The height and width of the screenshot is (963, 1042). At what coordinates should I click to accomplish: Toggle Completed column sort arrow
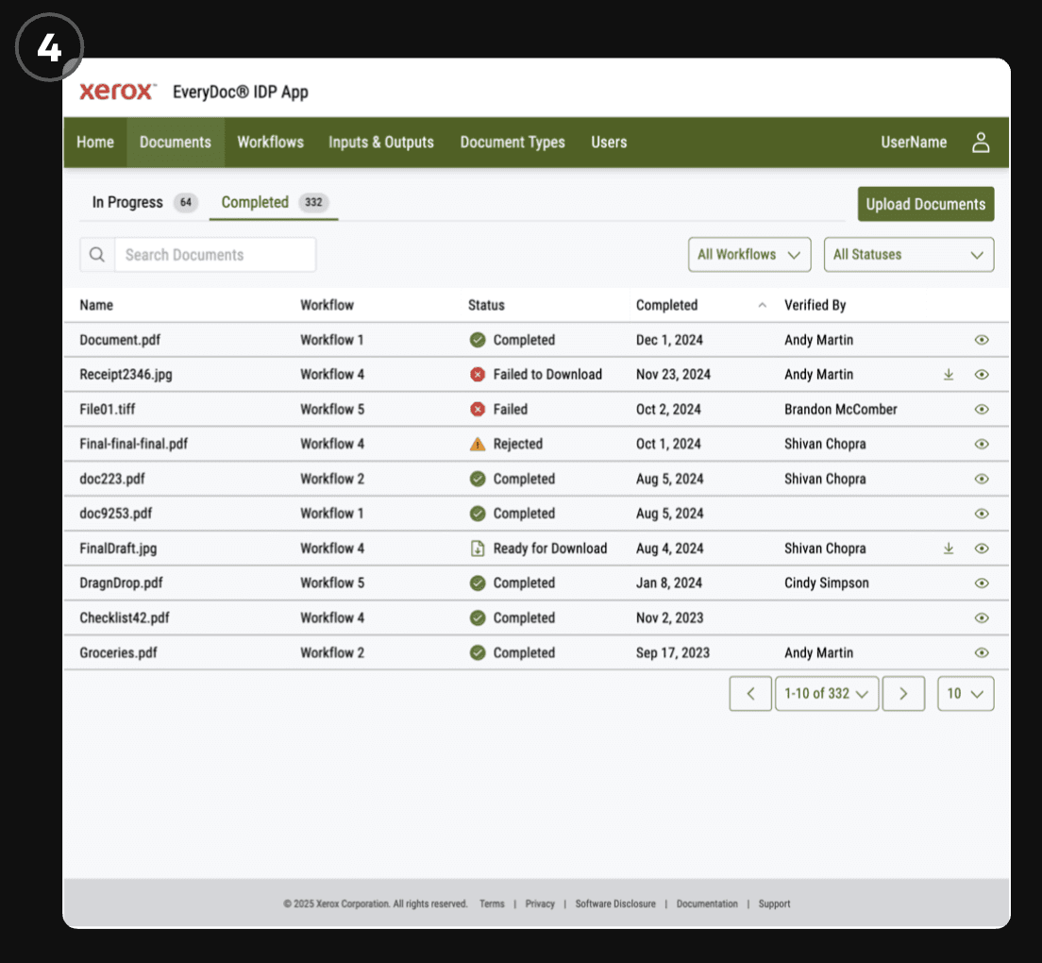point(763,305)
